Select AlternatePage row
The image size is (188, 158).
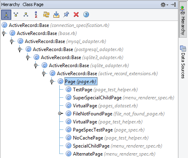point(111,154)
